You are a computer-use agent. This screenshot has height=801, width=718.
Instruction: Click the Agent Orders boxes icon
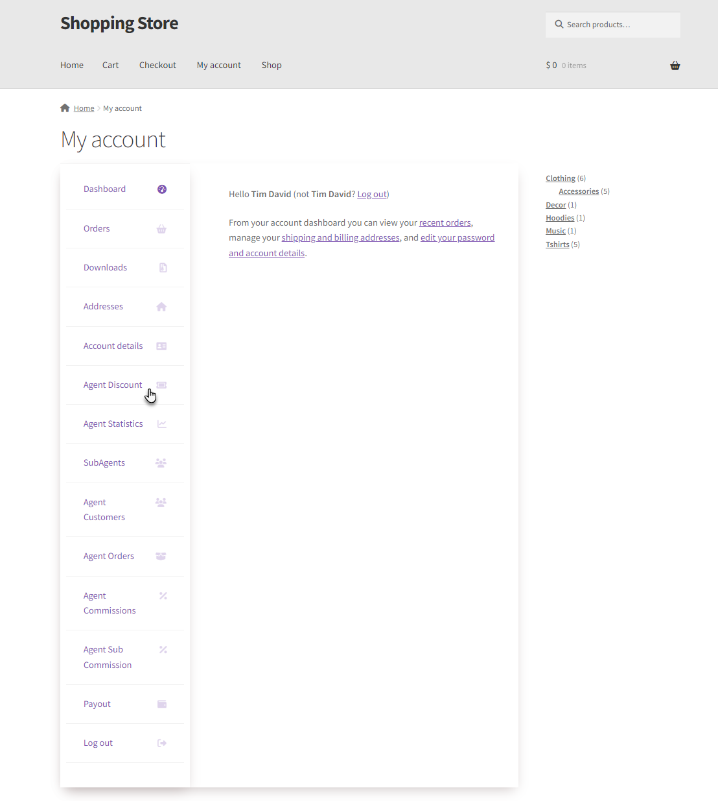point(161,556)
